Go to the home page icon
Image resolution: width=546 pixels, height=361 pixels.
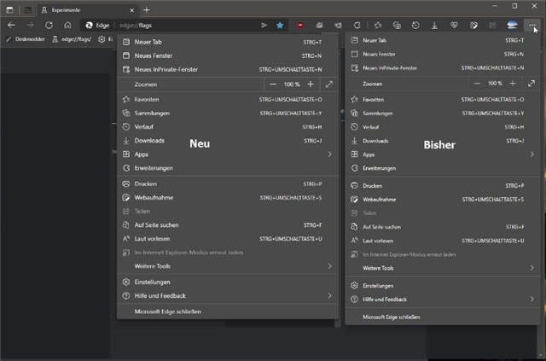[67, 26]
